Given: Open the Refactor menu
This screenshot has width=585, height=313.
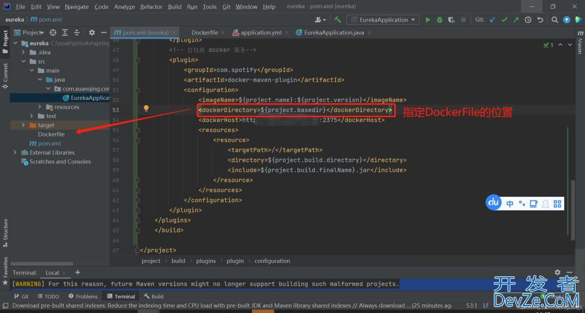Looking at the screenshot, I should coord(151,6).
